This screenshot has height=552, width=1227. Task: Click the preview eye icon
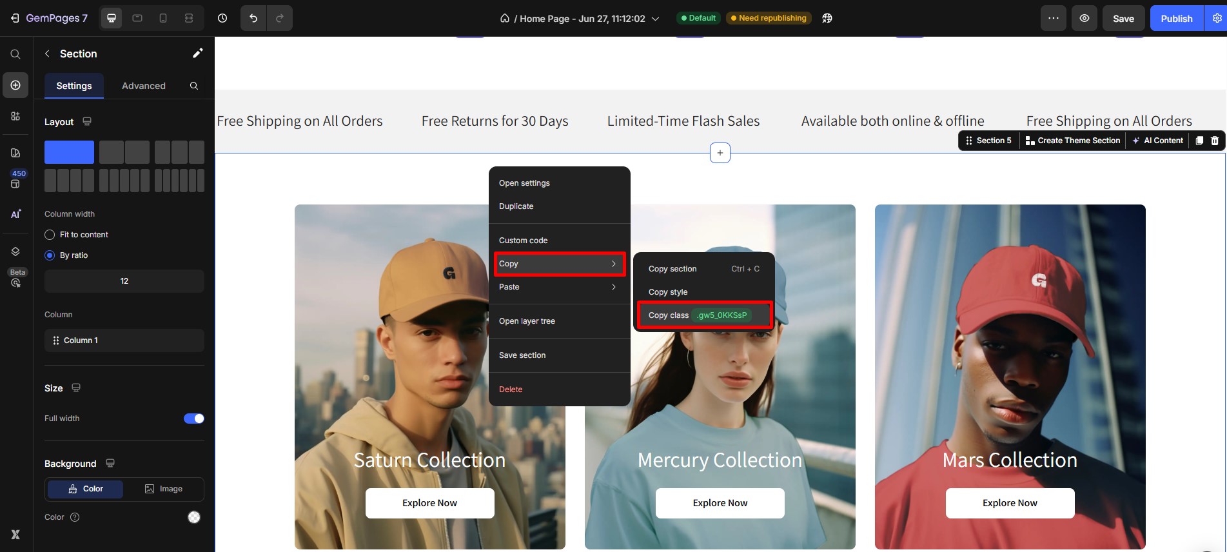pyautogui.click(x=1085, y=18)
